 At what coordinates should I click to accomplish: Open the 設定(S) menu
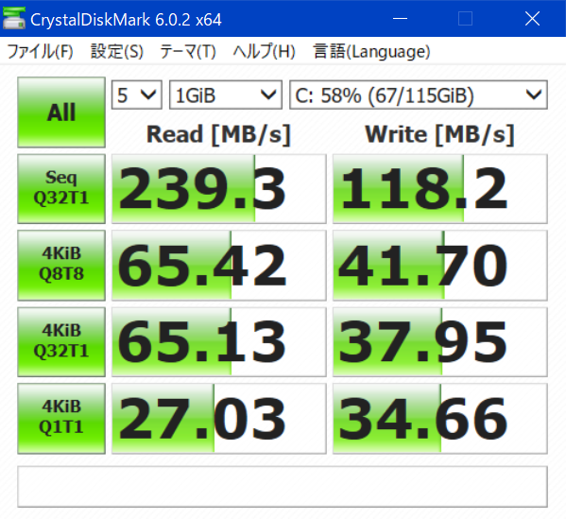coord(116,51)
